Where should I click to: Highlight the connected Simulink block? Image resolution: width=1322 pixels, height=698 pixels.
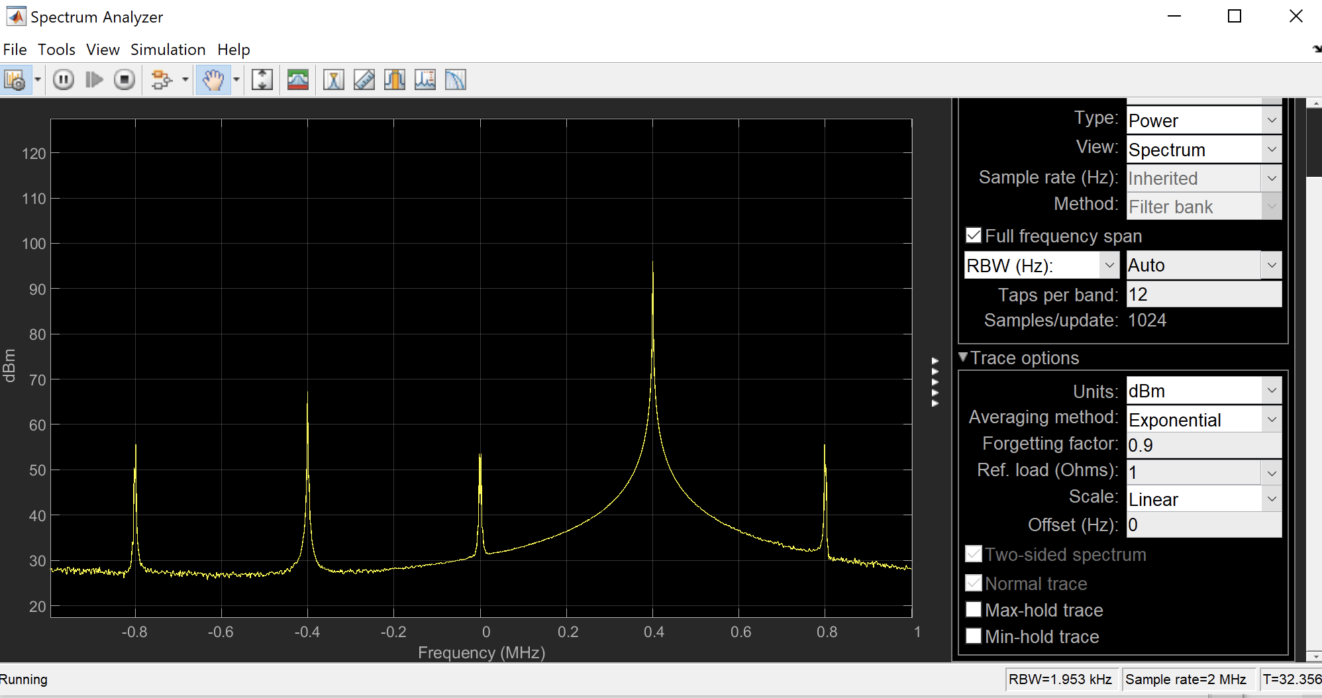pos(163,79)
